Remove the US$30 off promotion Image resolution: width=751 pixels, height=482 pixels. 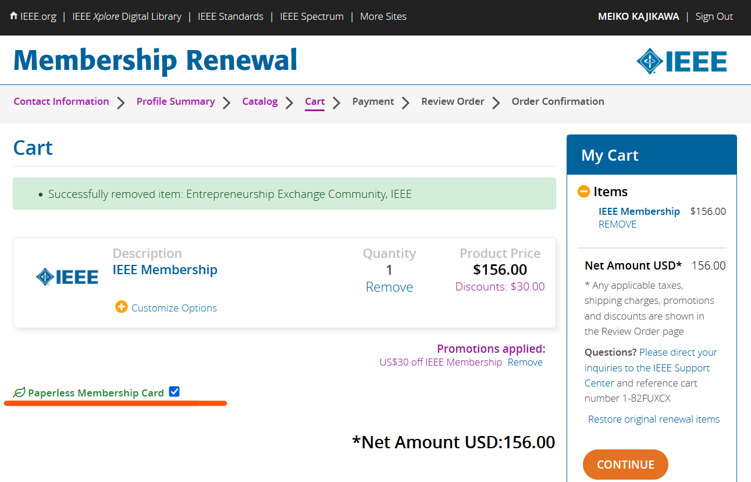(525, 362)
